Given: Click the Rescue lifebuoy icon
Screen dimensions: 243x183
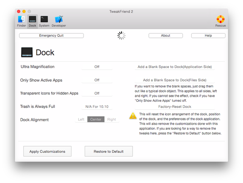Looking at the screenshot, I should [x=220, y=21].
